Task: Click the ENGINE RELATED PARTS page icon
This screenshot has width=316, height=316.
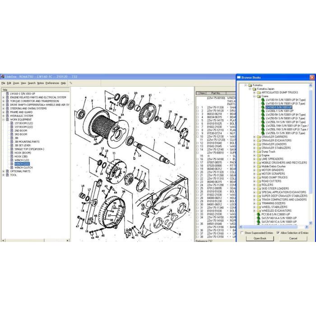Action: click(x=8, y=98)
